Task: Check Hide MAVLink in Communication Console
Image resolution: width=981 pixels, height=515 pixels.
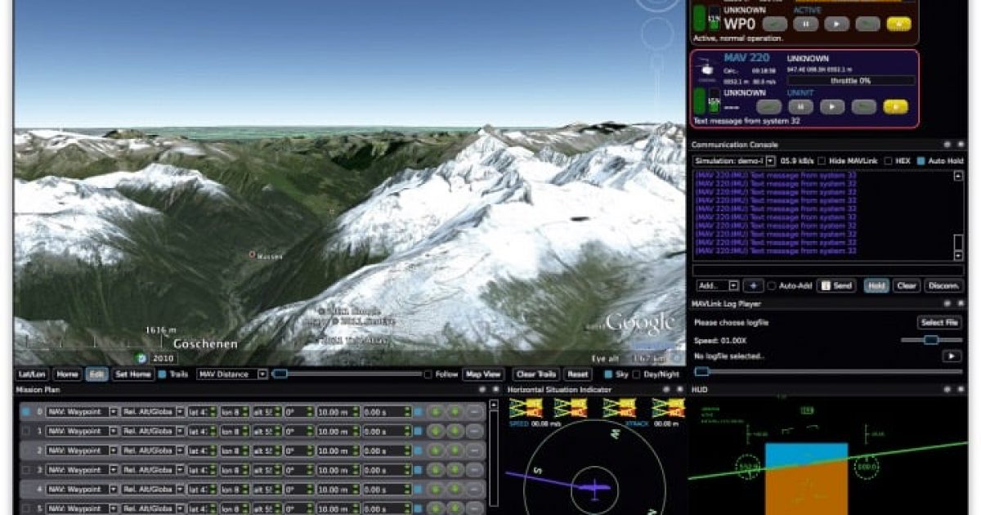Action: point(822,161)
